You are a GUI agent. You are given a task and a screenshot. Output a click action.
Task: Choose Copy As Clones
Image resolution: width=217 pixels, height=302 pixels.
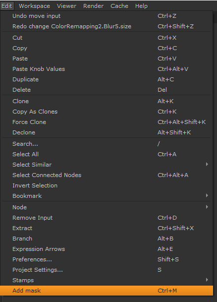point(107,112)
